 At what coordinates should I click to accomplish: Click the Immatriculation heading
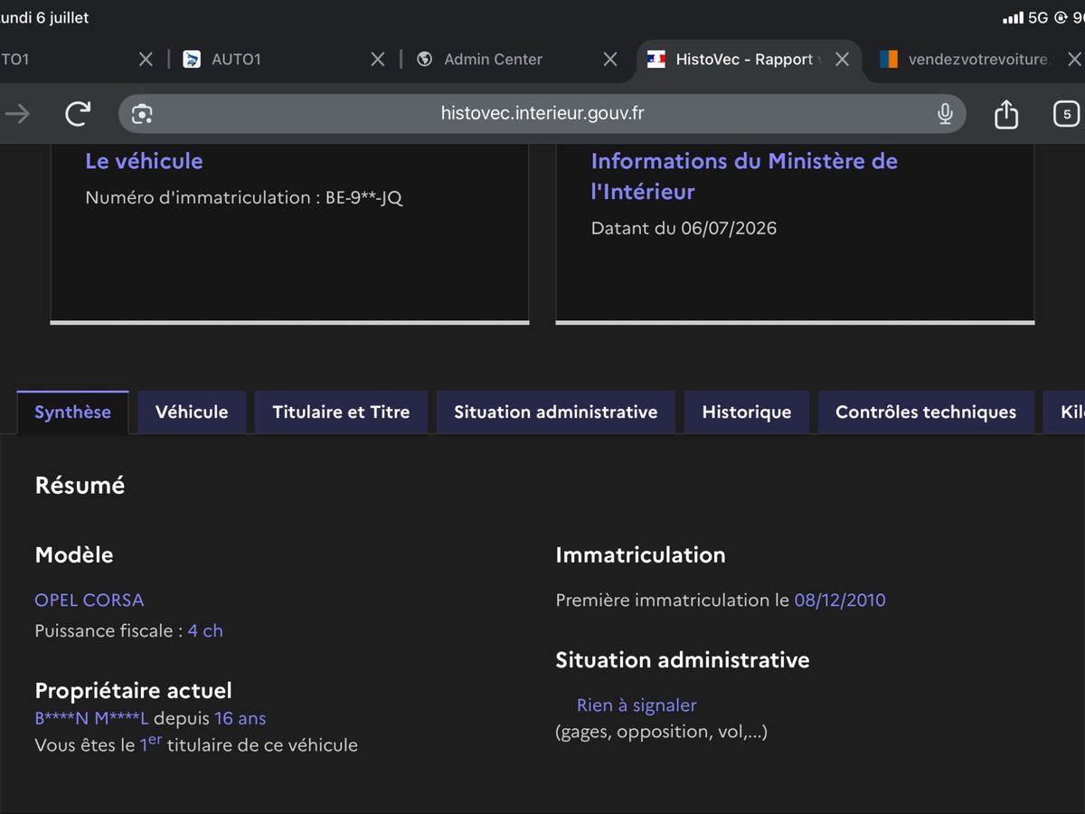click(x=640, y=555)
